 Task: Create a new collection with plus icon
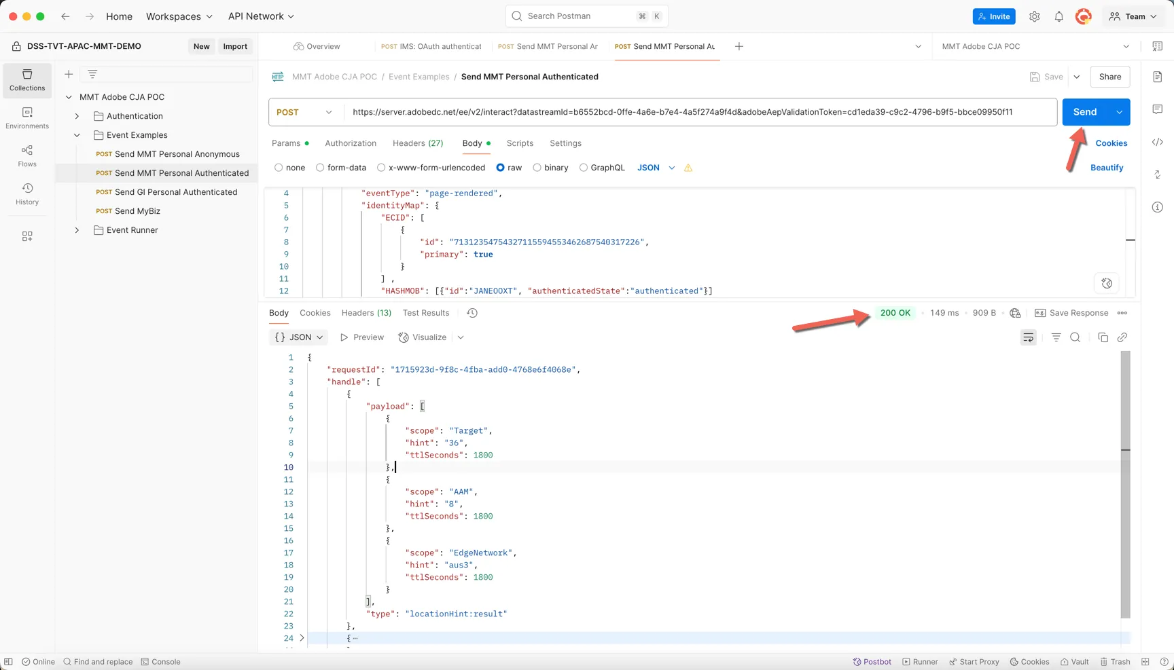pyautogui.click(x=69, y=74)
